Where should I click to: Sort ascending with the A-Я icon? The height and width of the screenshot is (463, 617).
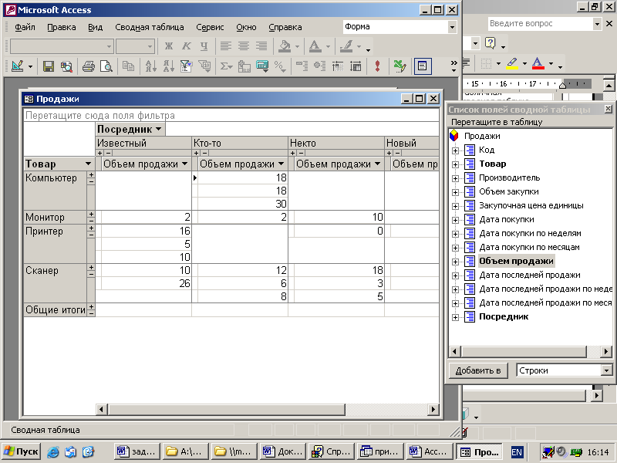(150, 66)
